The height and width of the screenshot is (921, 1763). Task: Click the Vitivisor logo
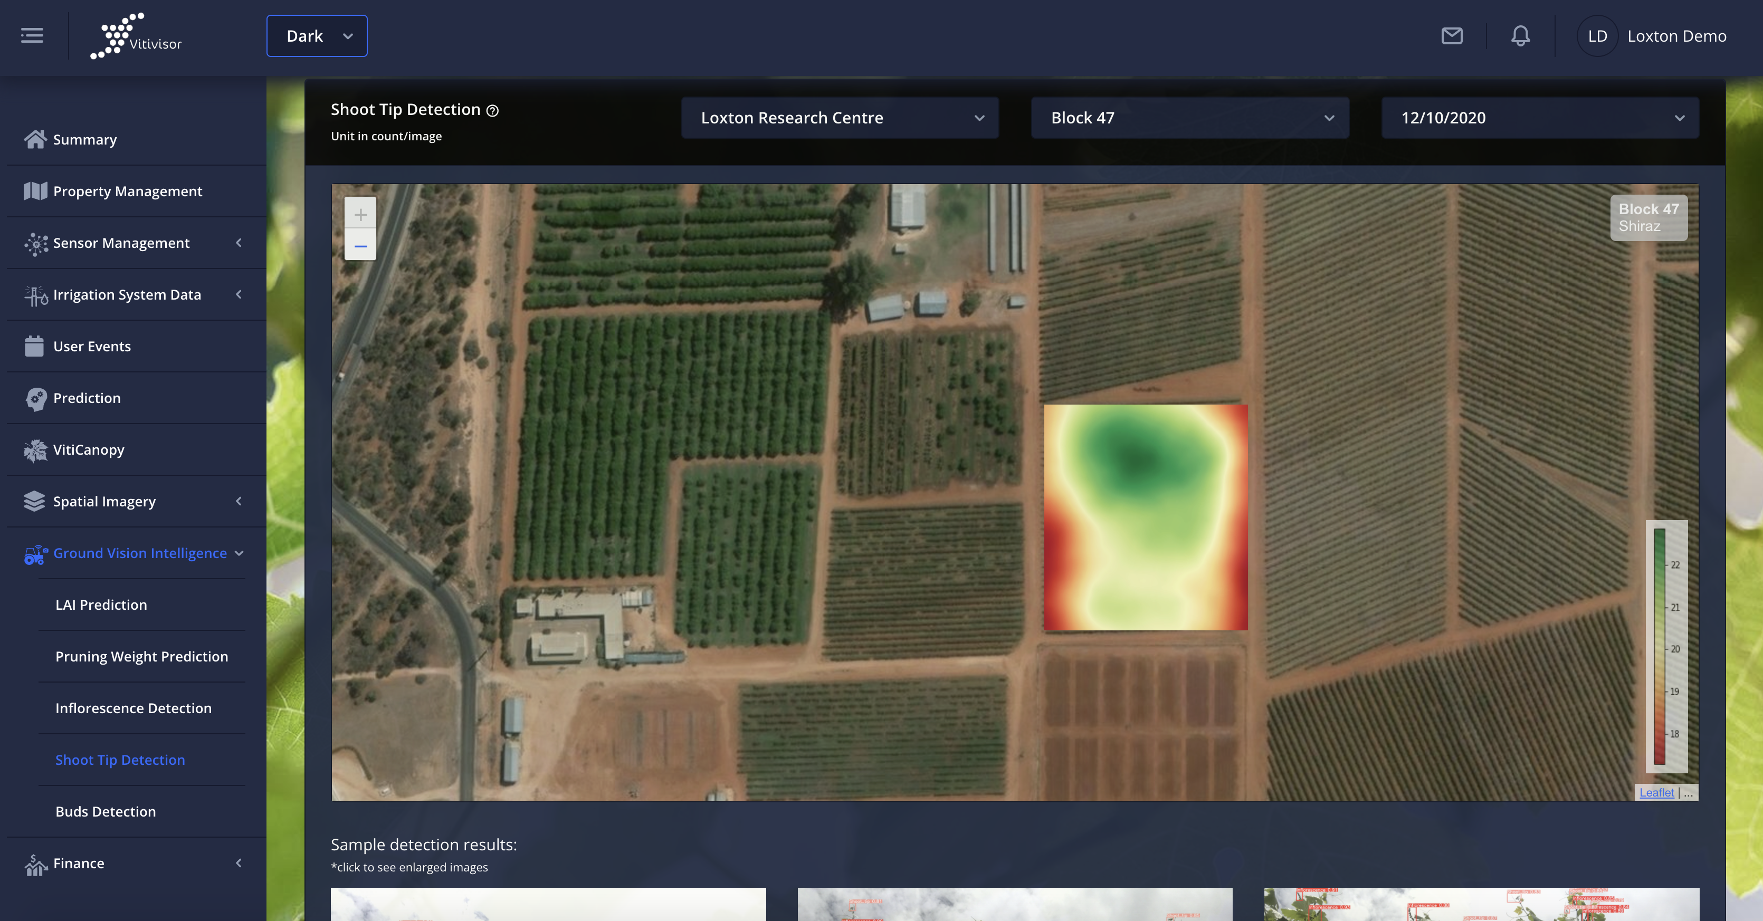pyautogui.click(x=136, y=35)
